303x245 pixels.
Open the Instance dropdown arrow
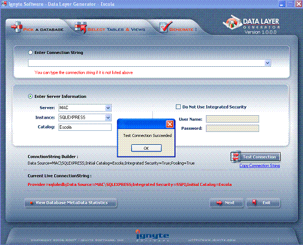coord(108,117)
